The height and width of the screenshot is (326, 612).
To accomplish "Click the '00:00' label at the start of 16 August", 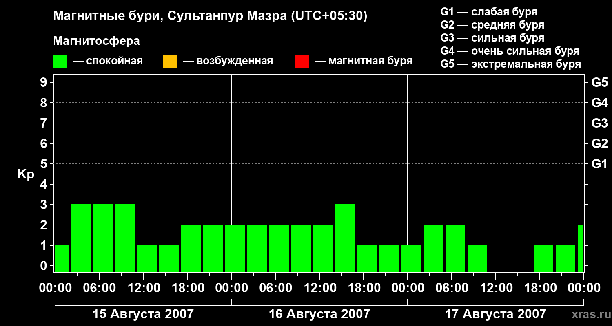I will 231,288.
